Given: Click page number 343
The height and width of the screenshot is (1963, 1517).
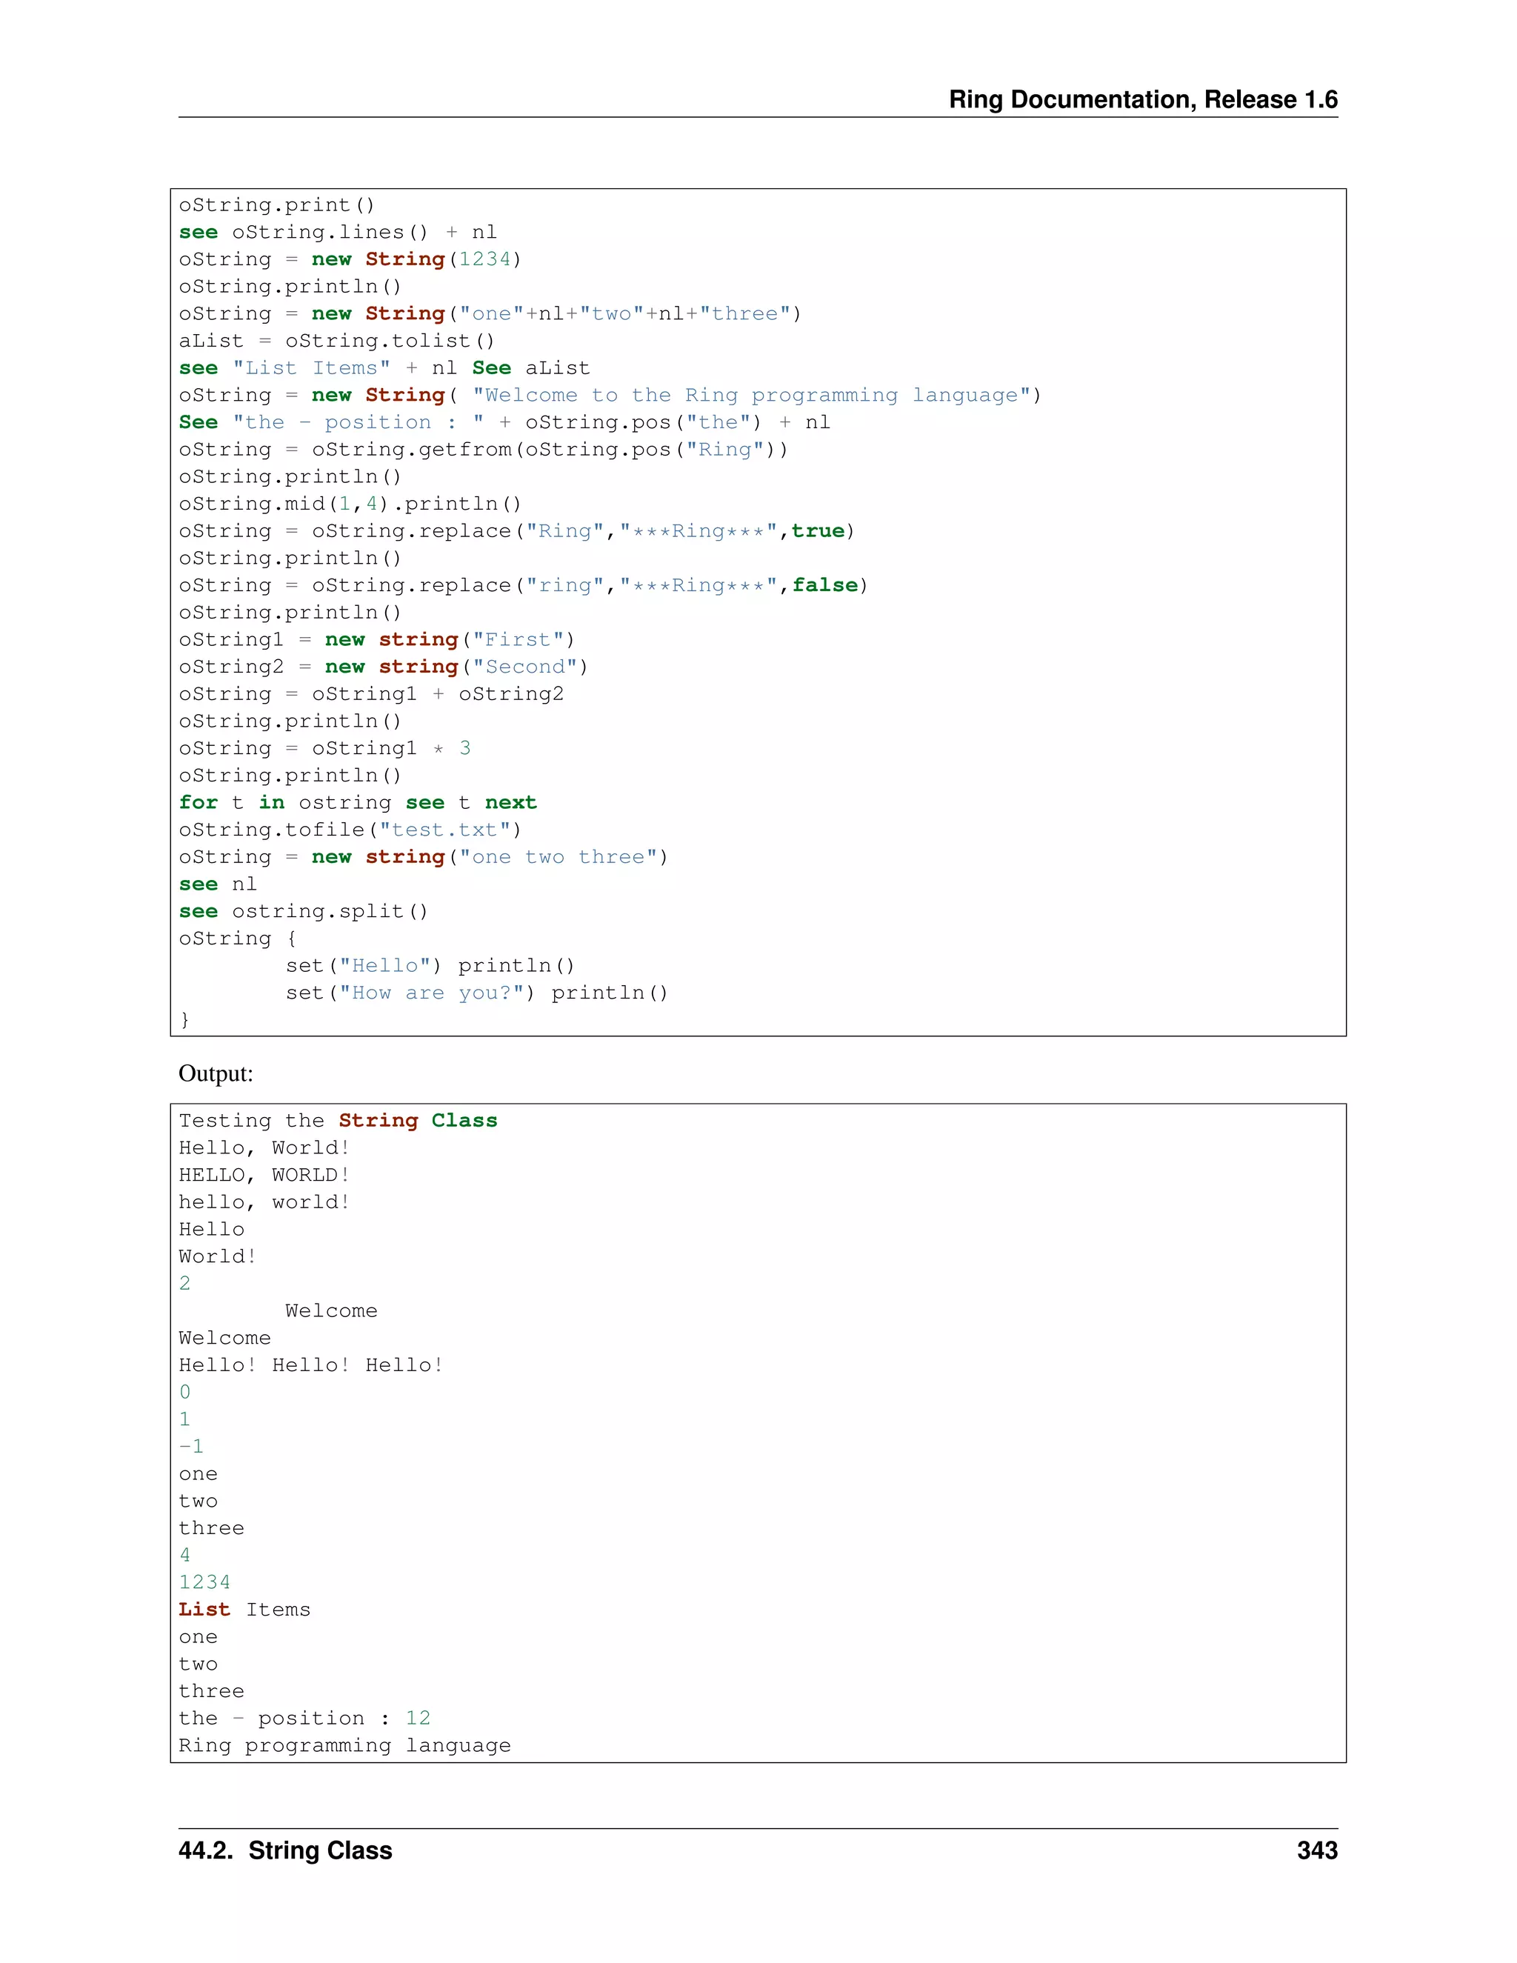Looking at the screenshot, I should tap(1316, 1850).
